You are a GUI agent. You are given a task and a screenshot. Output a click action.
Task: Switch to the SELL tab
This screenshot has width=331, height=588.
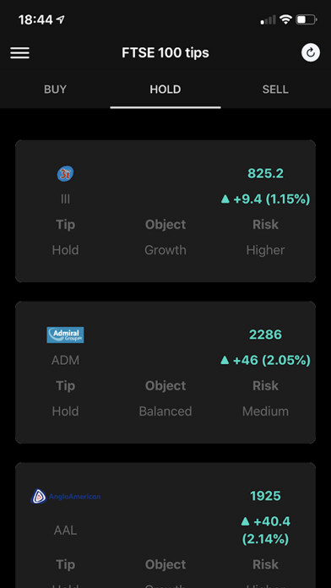click(x=275, y=90)
